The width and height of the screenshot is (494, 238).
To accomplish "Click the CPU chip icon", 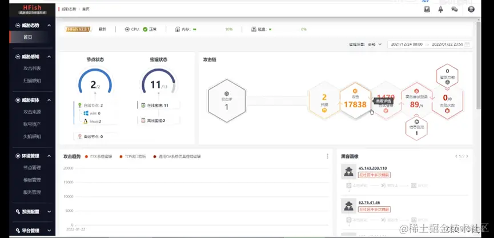I will (x=127, y=29).
